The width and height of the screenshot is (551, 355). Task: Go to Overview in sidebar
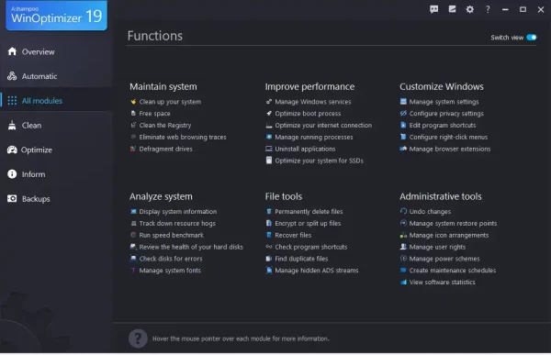(x=56, y=51)
